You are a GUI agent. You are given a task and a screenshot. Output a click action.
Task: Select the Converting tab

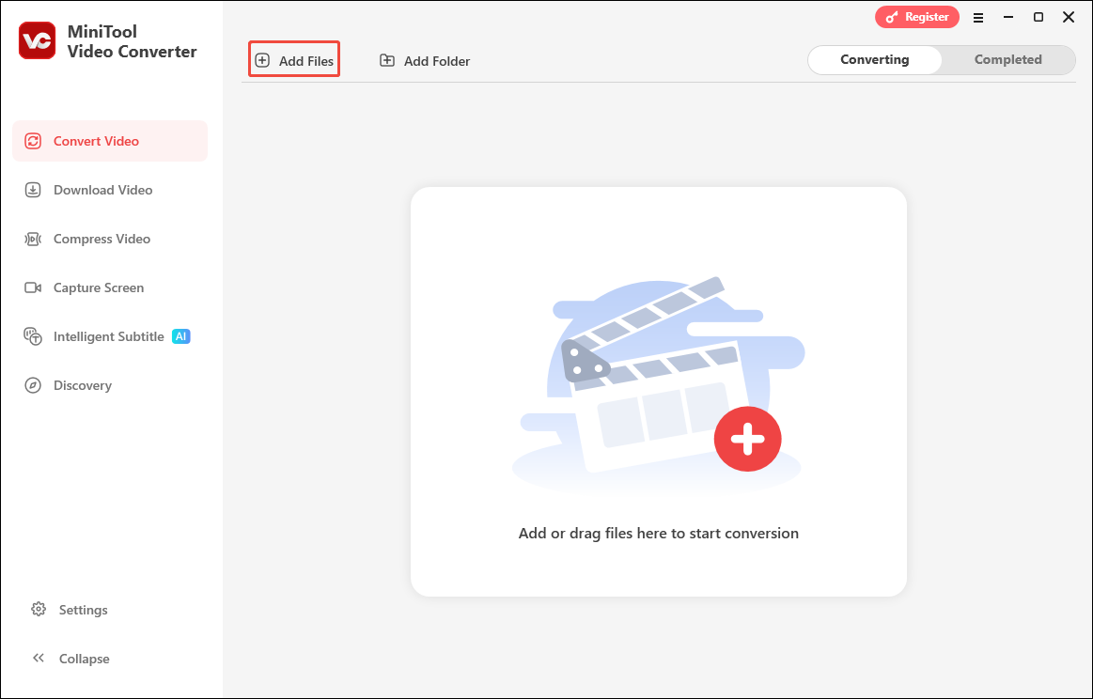click(874, 59)
